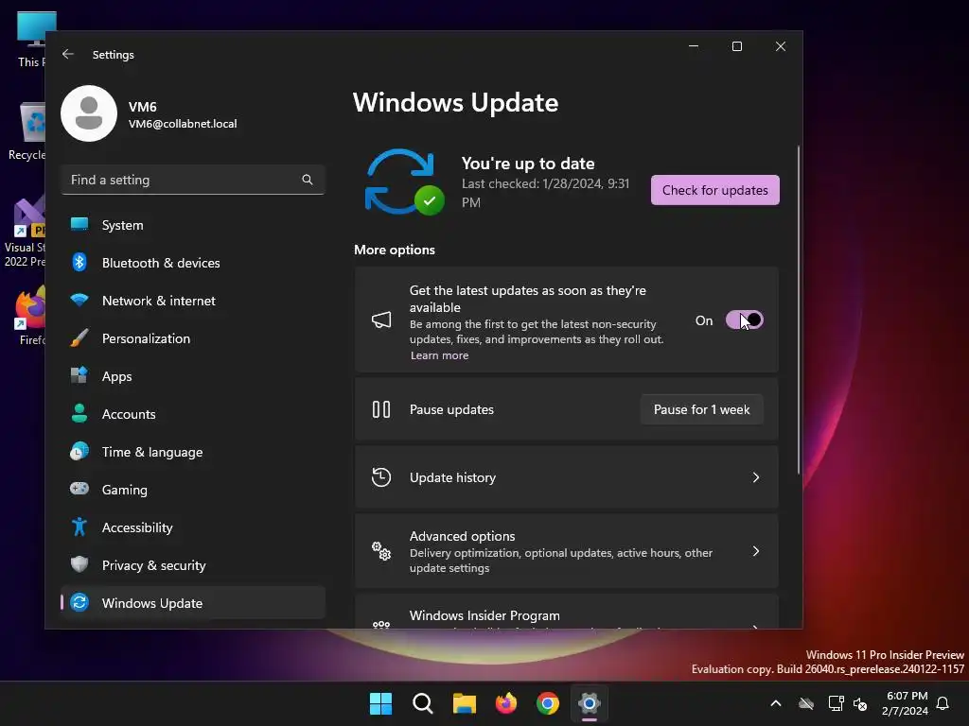Click the VM6 user avatar picture
This screenshot has width=969, height=726.
coord(89,113)
